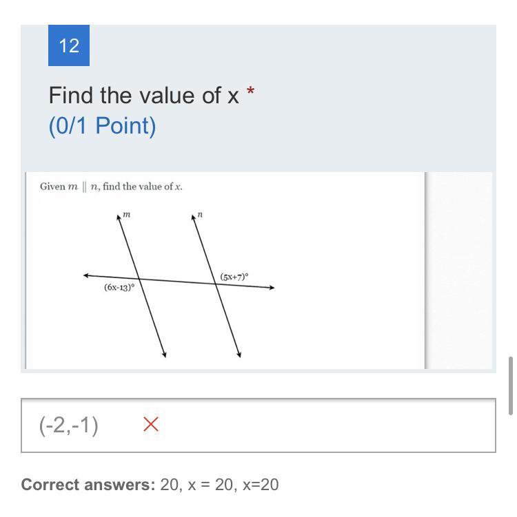Click the answer field containing (-2,-1)
Image resolution: width=517 pixels, height=517 pixels.
(258, 425)
